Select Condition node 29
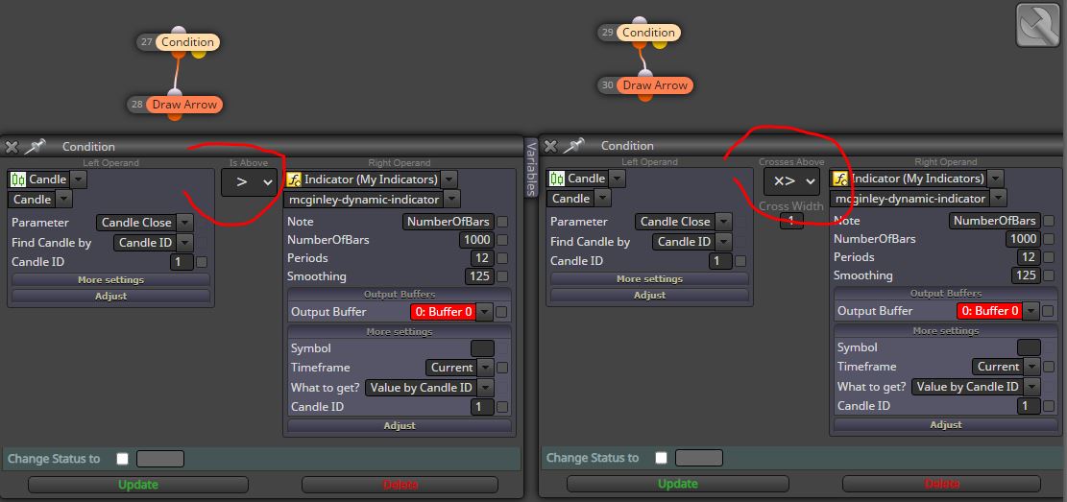 point(648,33)
